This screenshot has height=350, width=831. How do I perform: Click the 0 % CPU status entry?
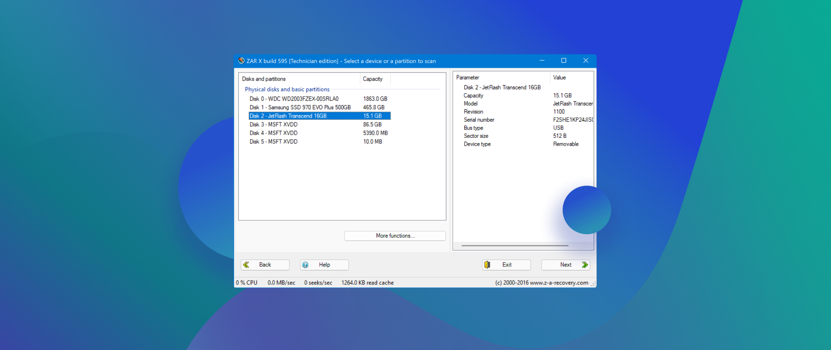(247, 283)
